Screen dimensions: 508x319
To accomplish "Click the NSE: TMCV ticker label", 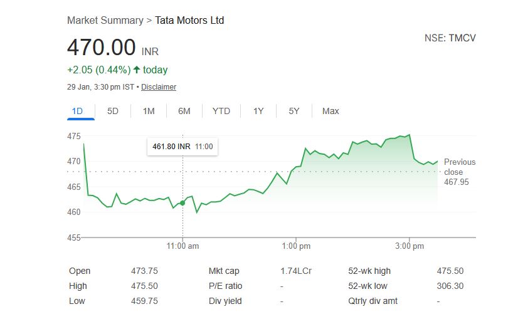I will tap(450, 38).
